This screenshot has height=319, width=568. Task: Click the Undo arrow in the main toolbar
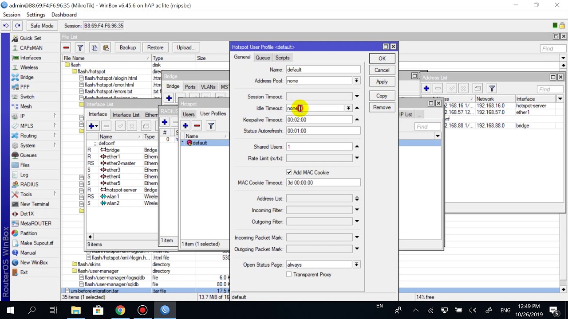point(6,26)
